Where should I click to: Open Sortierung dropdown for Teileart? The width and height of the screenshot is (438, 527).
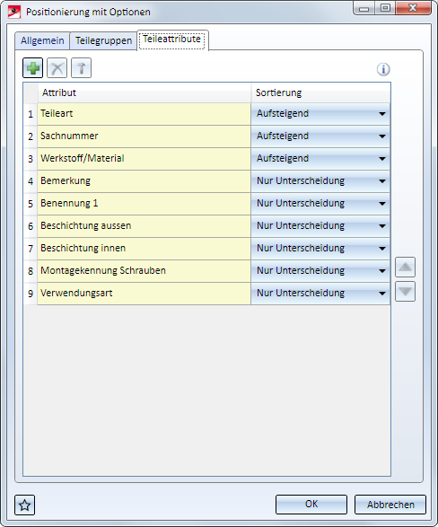320,114
